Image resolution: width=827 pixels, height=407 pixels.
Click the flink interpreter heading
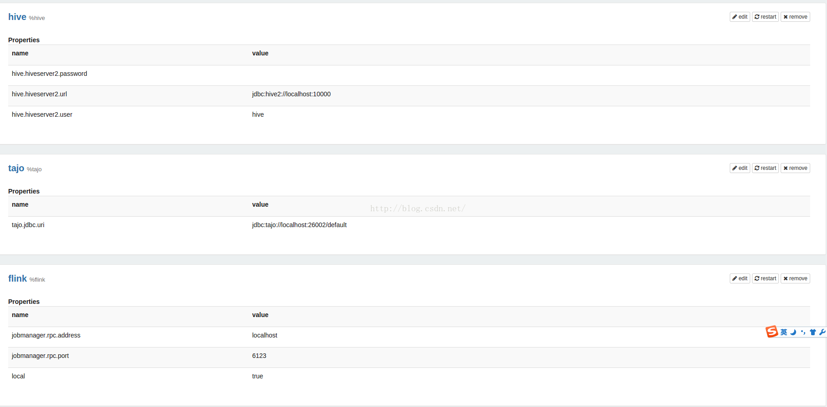(18, 278)
